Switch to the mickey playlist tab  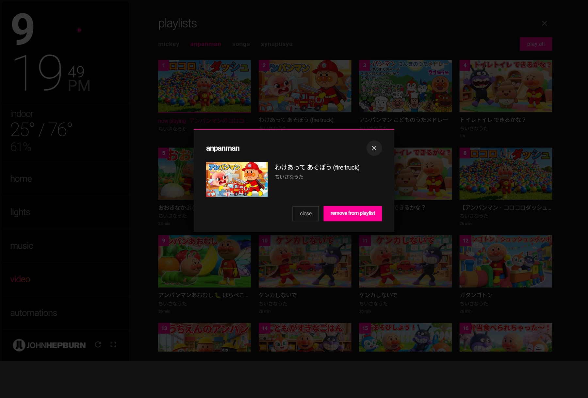(x=169, y=44)
